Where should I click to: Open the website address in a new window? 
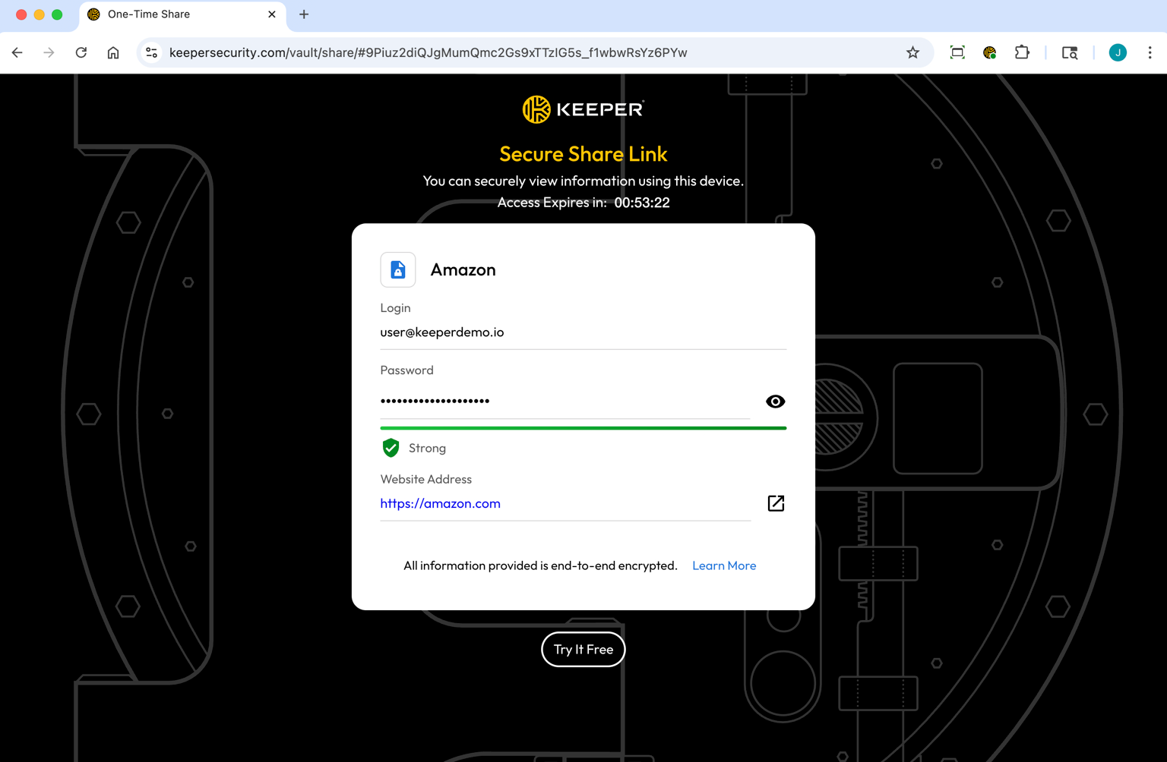coord(775,502)
